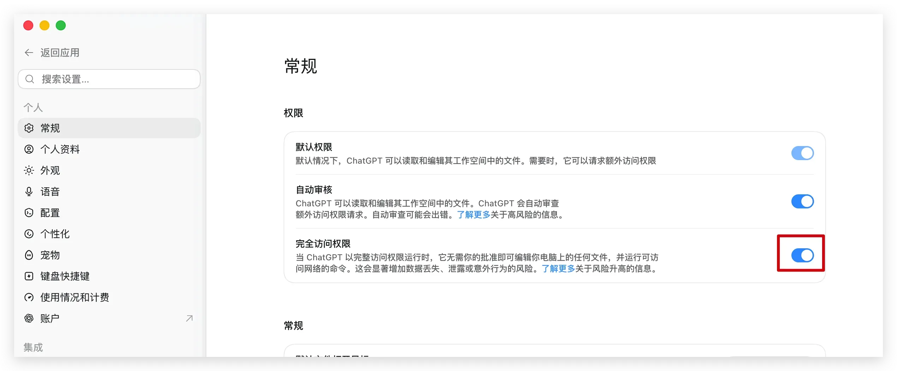
Task: Open 使用情况和计费 settings
Action: click(x=109, y=297)
